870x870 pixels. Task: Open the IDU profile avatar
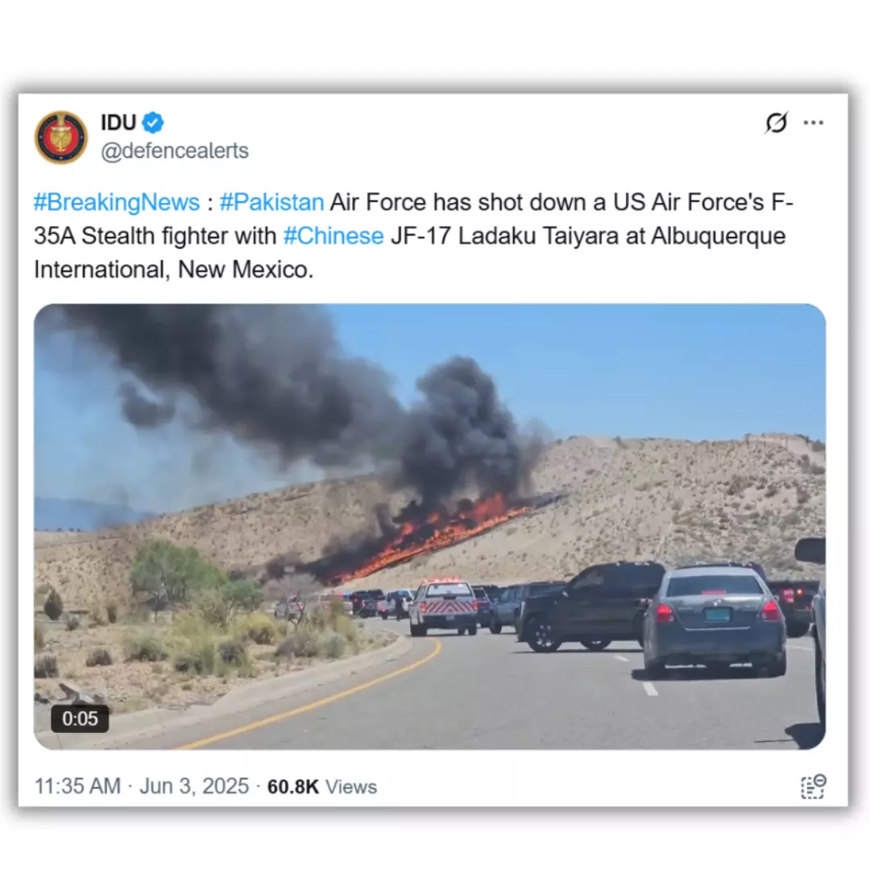[x=61, y=137]
